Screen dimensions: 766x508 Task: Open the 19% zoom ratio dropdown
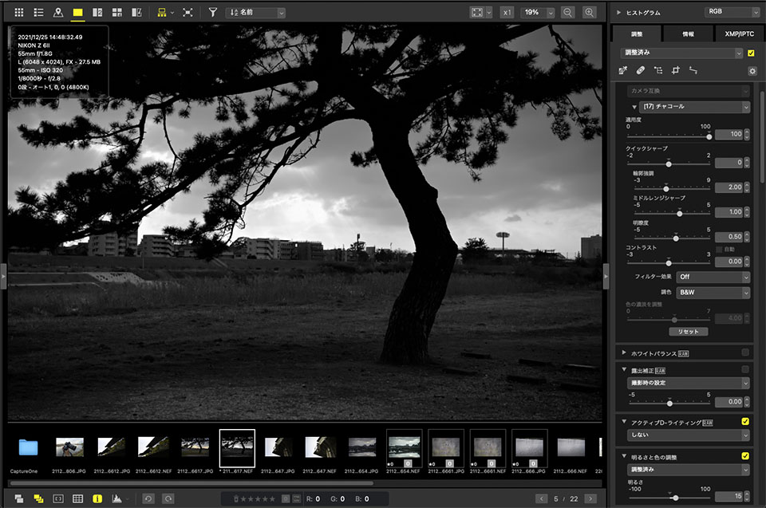[x=537, y=13]
